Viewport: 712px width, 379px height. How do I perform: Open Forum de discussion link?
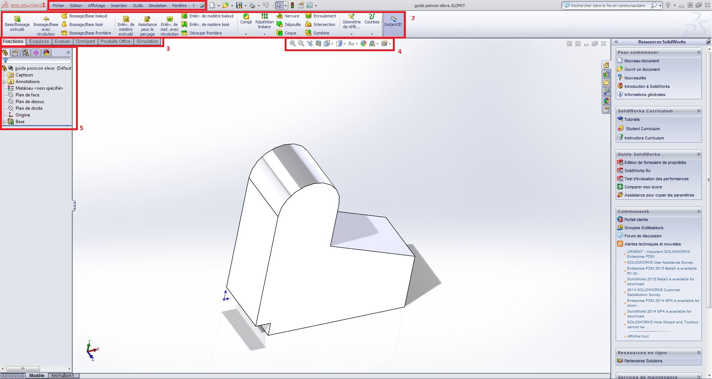(643, 236)
